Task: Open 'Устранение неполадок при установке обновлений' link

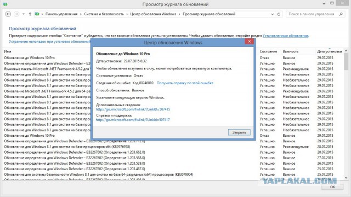Action: tap(50, 42)
